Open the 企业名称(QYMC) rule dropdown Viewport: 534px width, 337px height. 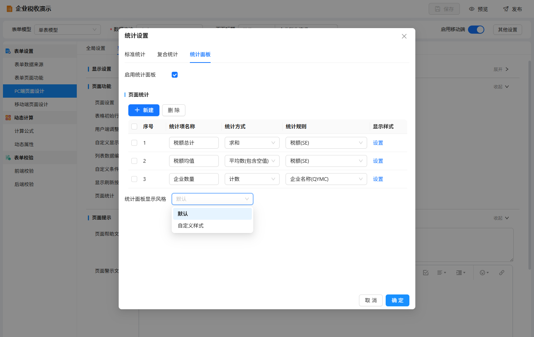326,179
